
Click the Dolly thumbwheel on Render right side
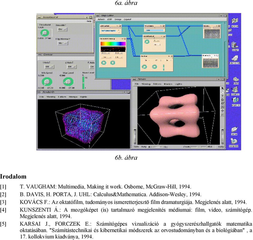click(222, 136)
